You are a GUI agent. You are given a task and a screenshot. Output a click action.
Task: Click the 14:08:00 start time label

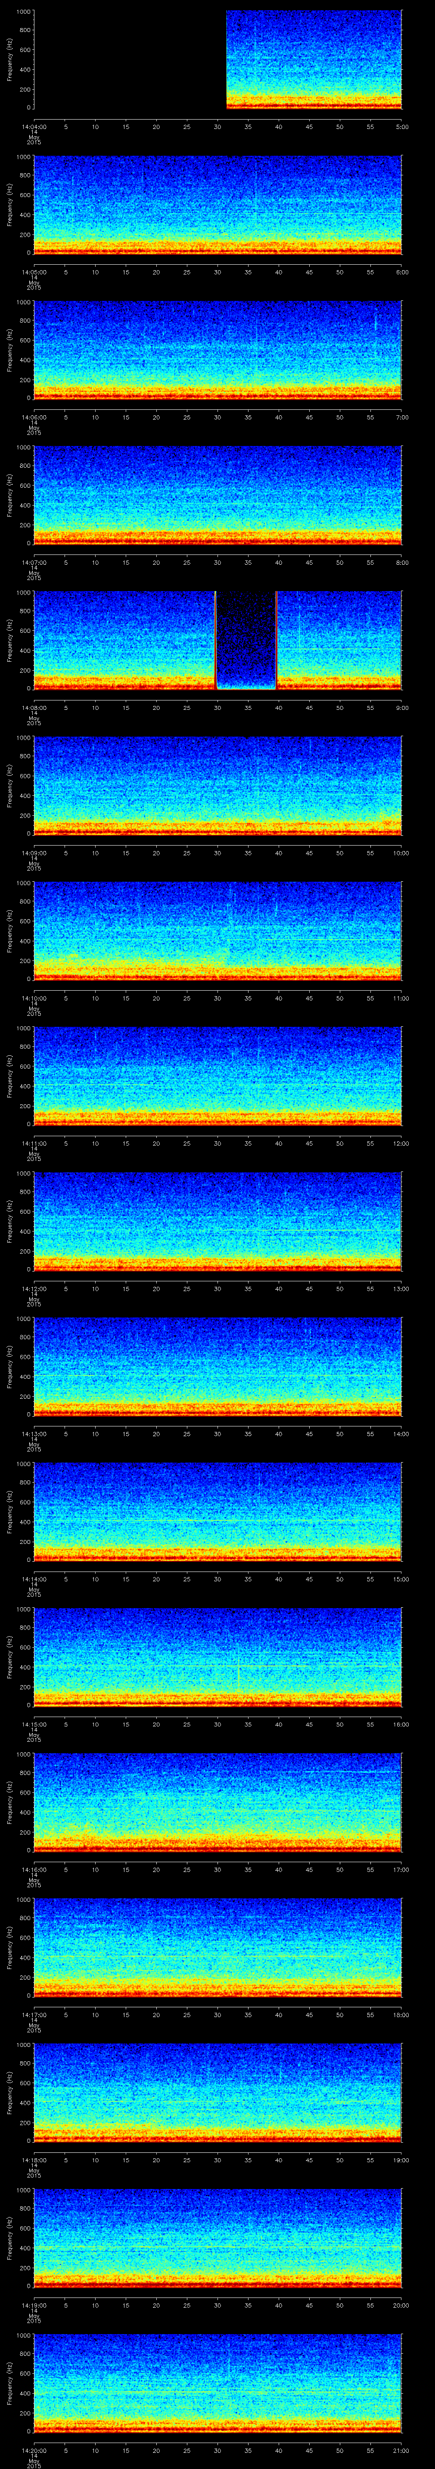34,708
